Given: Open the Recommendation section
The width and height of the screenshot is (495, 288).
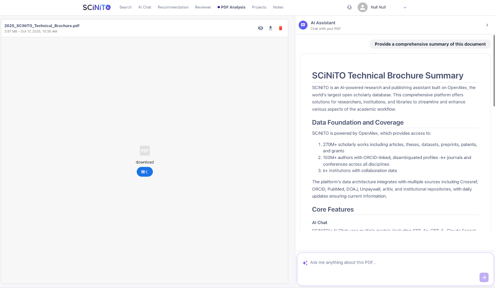Looking at the screenshot, I should point(173,7).
